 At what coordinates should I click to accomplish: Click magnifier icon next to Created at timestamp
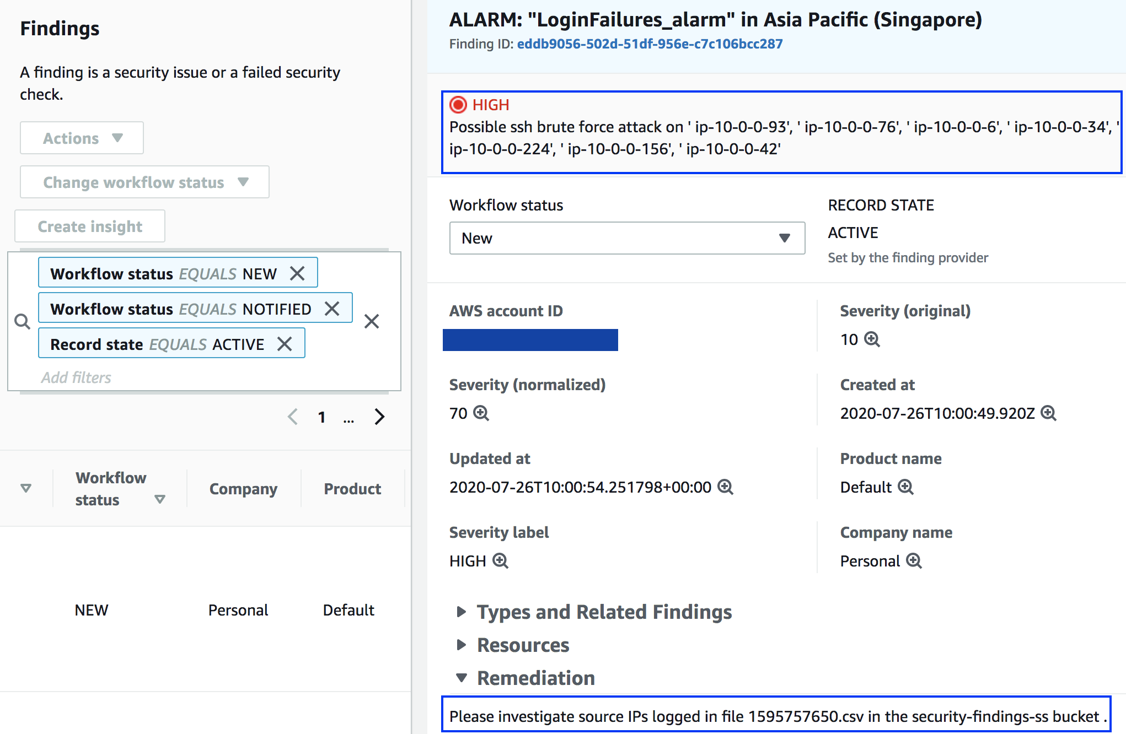(x=1048, y=413)
